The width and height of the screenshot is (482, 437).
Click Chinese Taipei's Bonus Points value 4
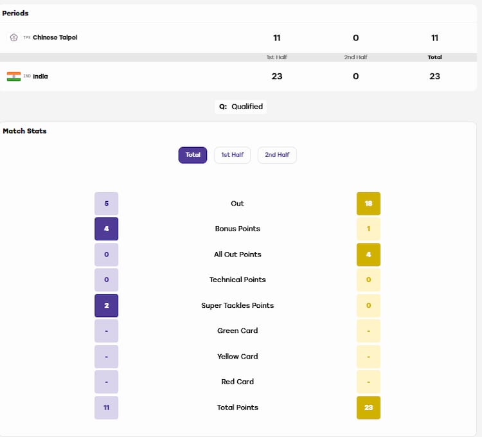coord(106,229)
